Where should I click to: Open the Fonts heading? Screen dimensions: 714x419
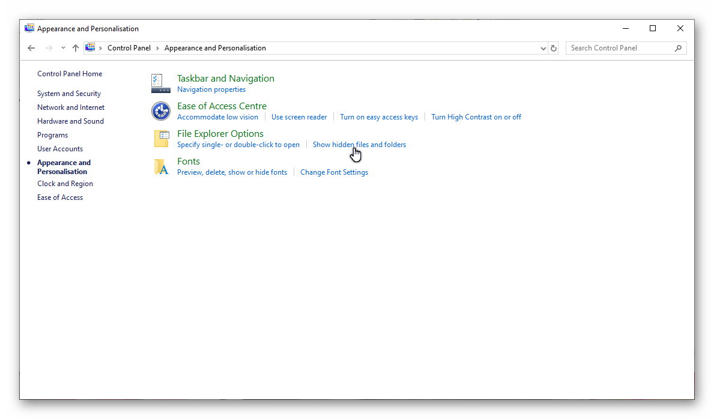189,161
